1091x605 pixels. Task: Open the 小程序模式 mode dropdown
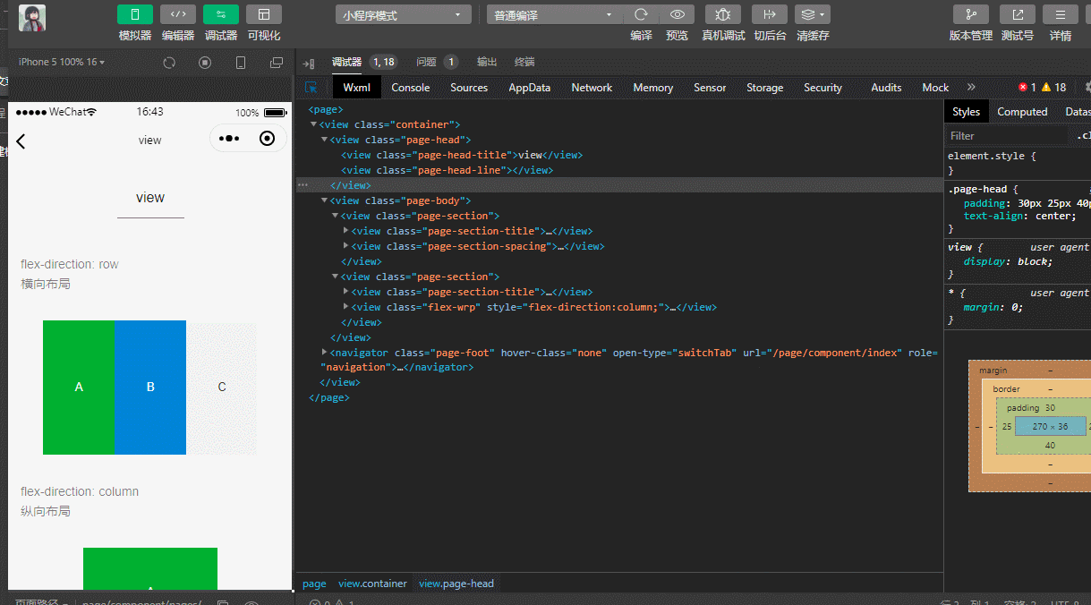[x=404, y=15]
